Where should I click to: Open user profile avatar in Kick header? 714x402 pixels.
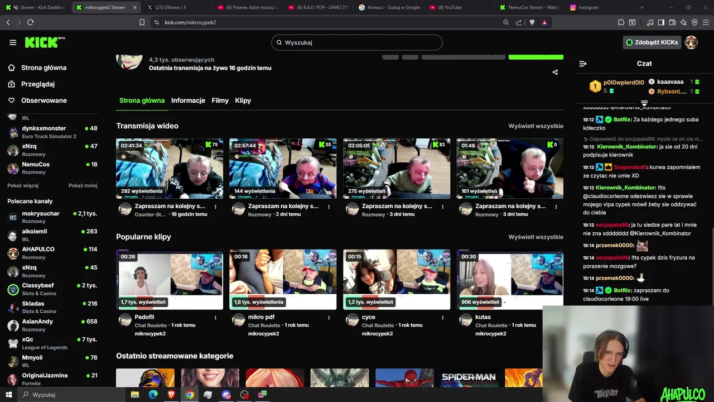tap(691, 42)
